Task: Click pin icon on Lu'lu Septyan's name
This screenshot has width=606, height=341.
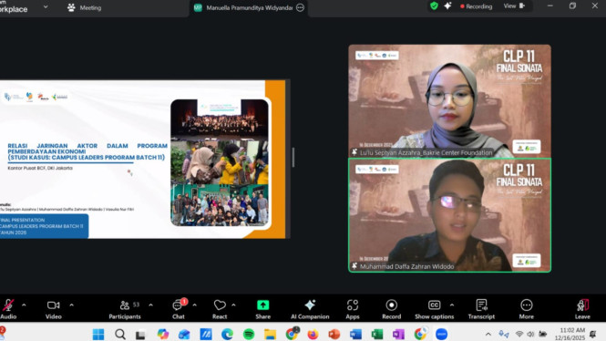Action: [354, 152]
